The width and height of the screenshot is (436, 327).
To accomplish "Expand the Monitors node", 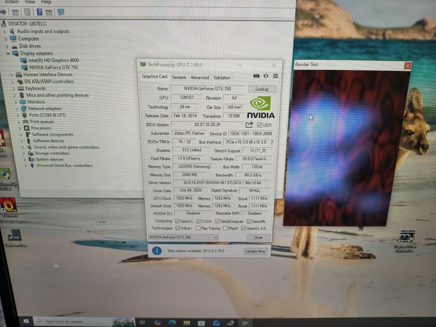I will point(16,102).
